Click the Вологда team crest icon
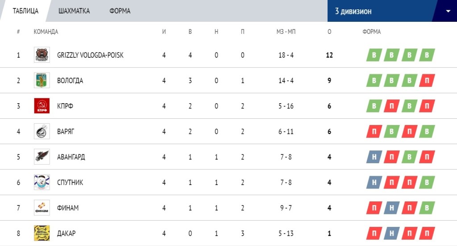 (x=42, y=80)
